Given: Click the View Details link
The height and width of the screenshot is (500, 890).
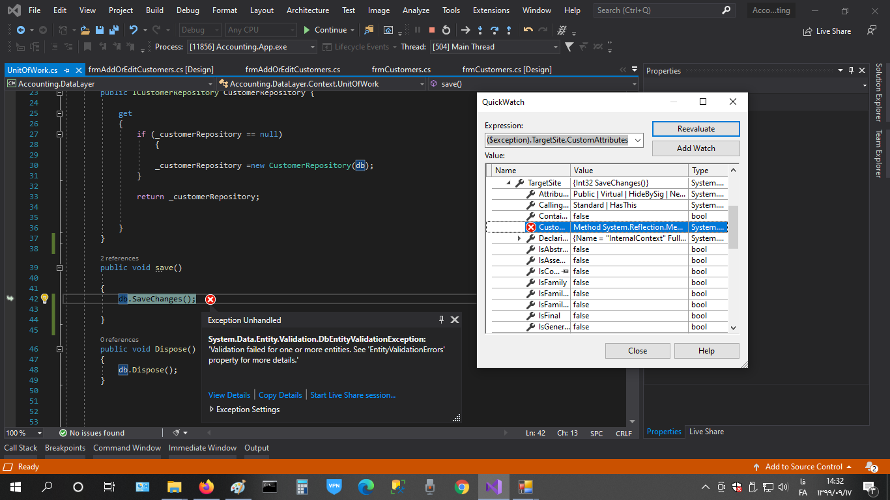Looking at the screenshot, I should pyautogui.click(x=229, y=395).
